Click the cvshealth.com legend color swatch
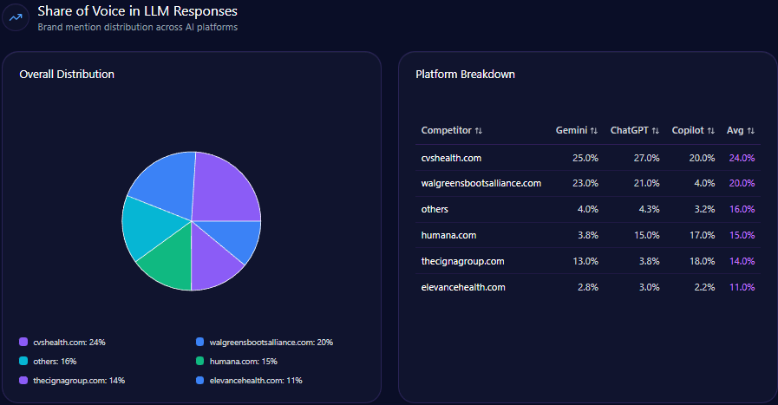Image resolution: width=778 pixels, height=405 pixels. point(23,343)
